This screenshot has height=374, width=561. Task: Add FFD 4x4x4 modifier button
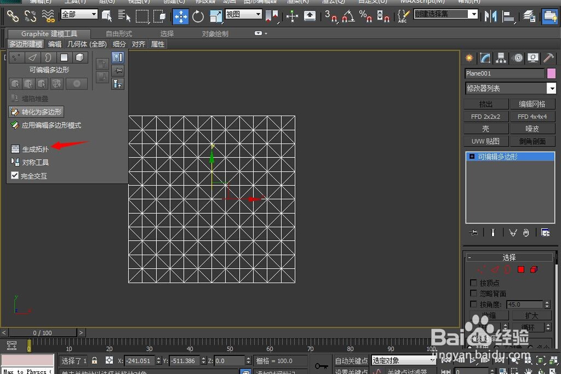coord(532,116)
